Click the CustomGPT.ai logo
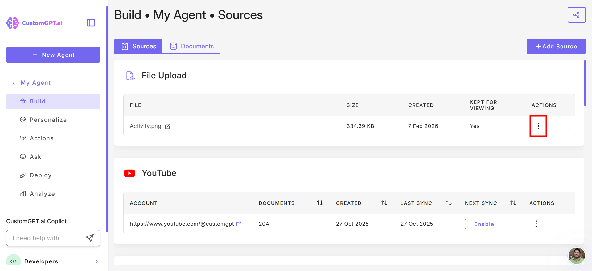The width and height of the screenshot is (592, 271). click(34, 23)
